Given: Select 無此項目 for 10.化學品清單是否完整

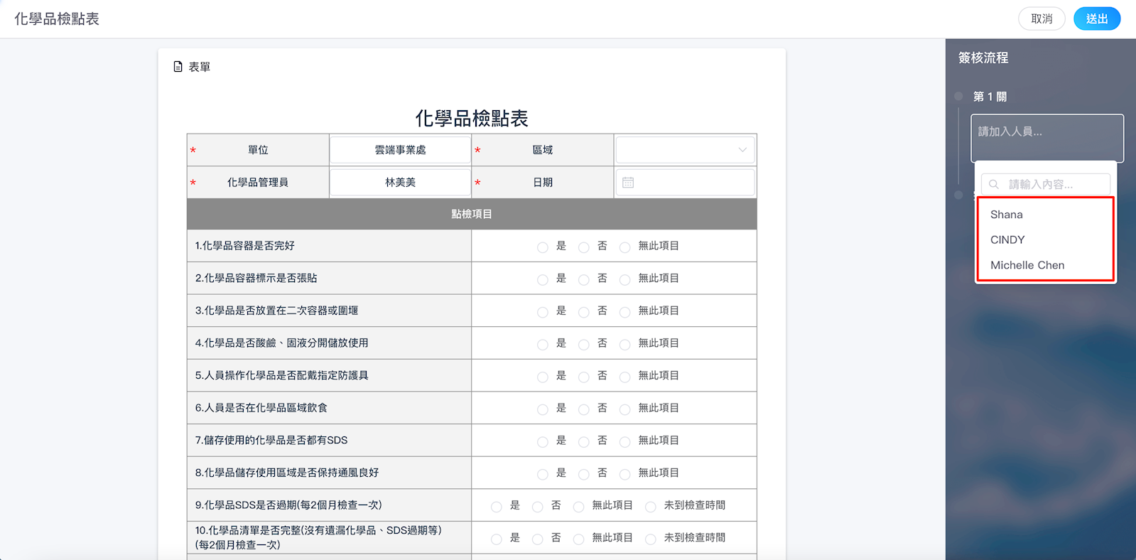Looking at the screenshot, I should [579, 539].
